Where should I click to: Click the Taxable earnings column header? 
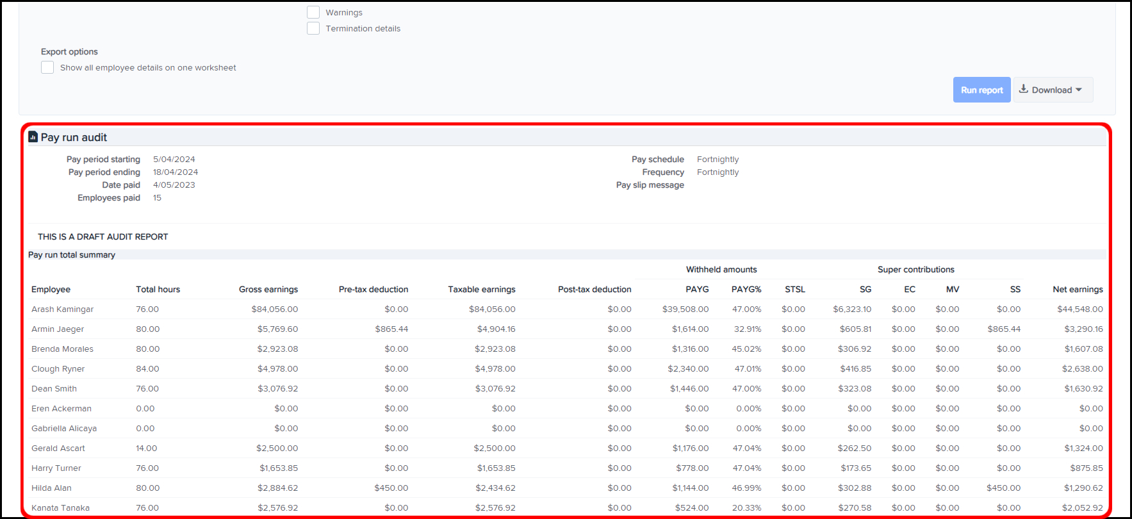(482, 290)
